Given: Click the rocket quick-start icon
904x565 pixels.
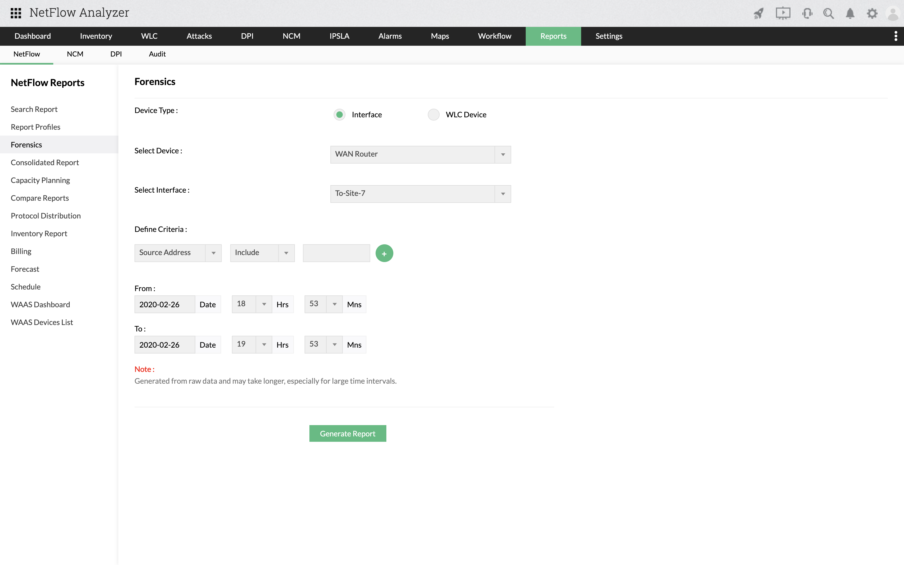Looking at the screenshot, I should click(x=759, y=13).
